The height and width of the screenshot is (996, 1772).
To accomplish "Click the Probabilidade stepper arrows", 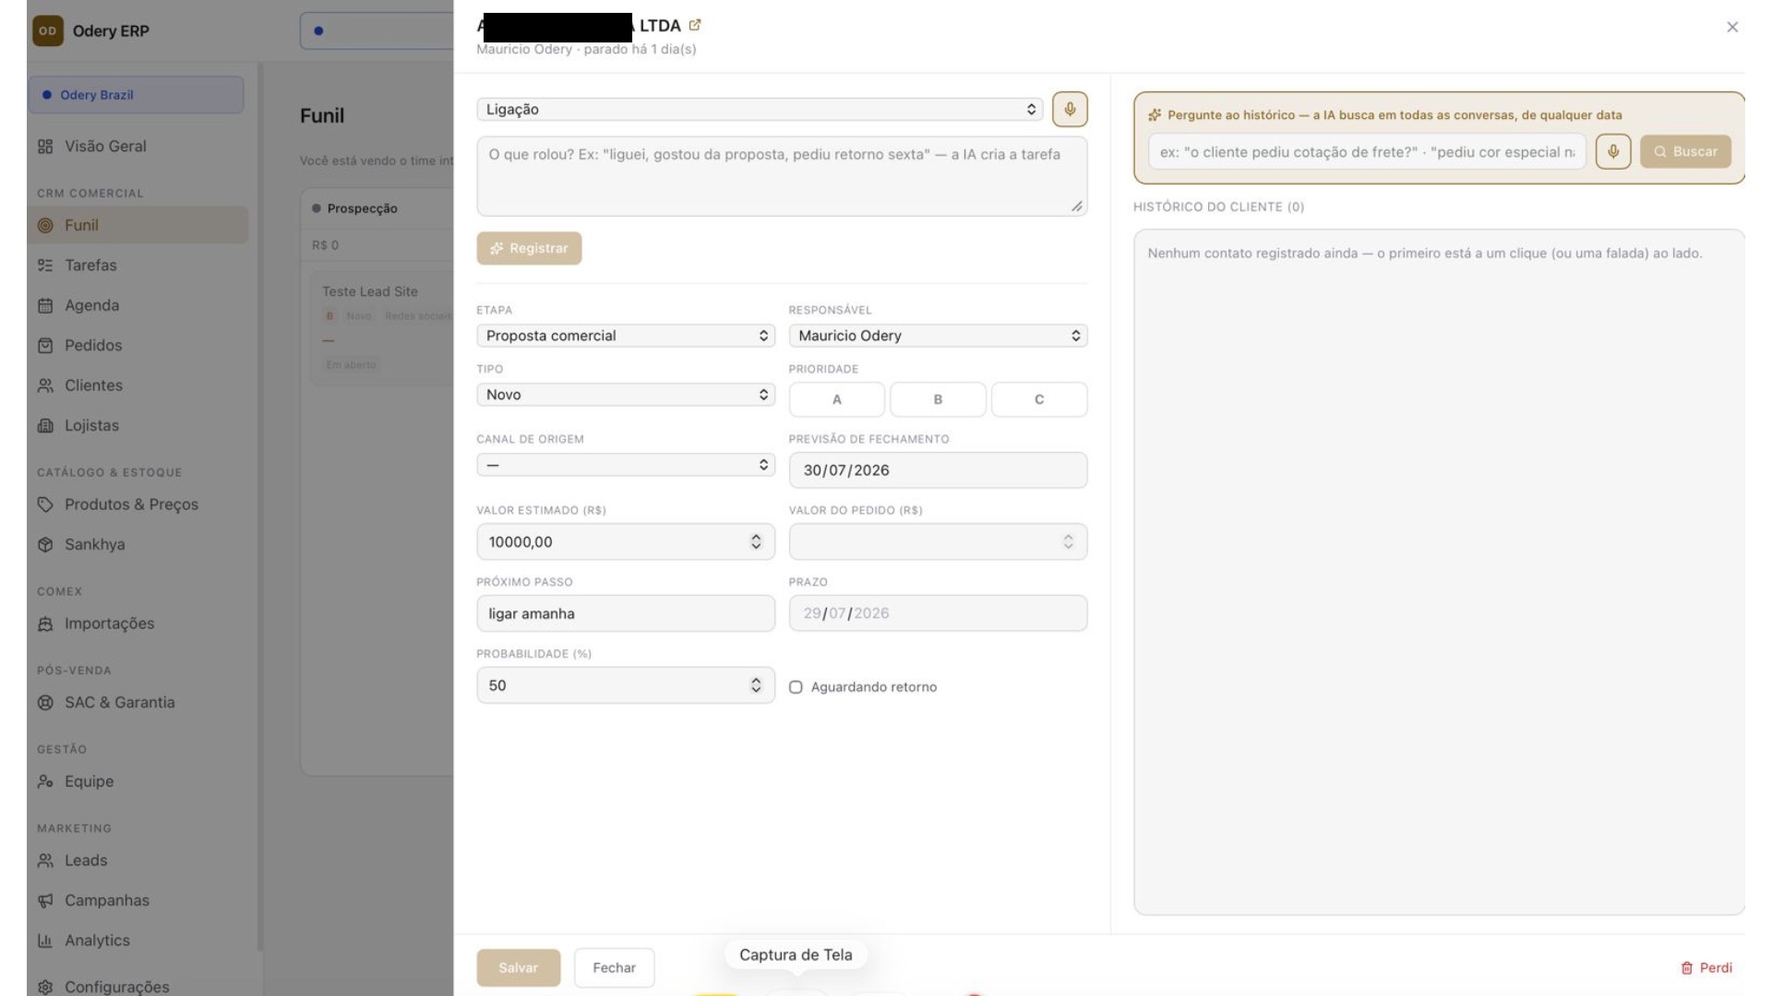I will 756,685.
